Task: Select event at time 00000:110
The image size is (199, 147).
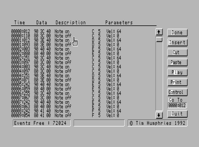Action: click(x=66, y=36)
